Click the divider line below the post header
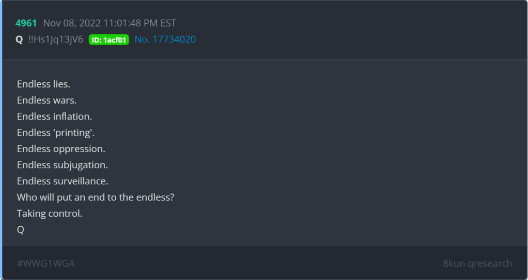528x280 pixels. coord(264,60)
